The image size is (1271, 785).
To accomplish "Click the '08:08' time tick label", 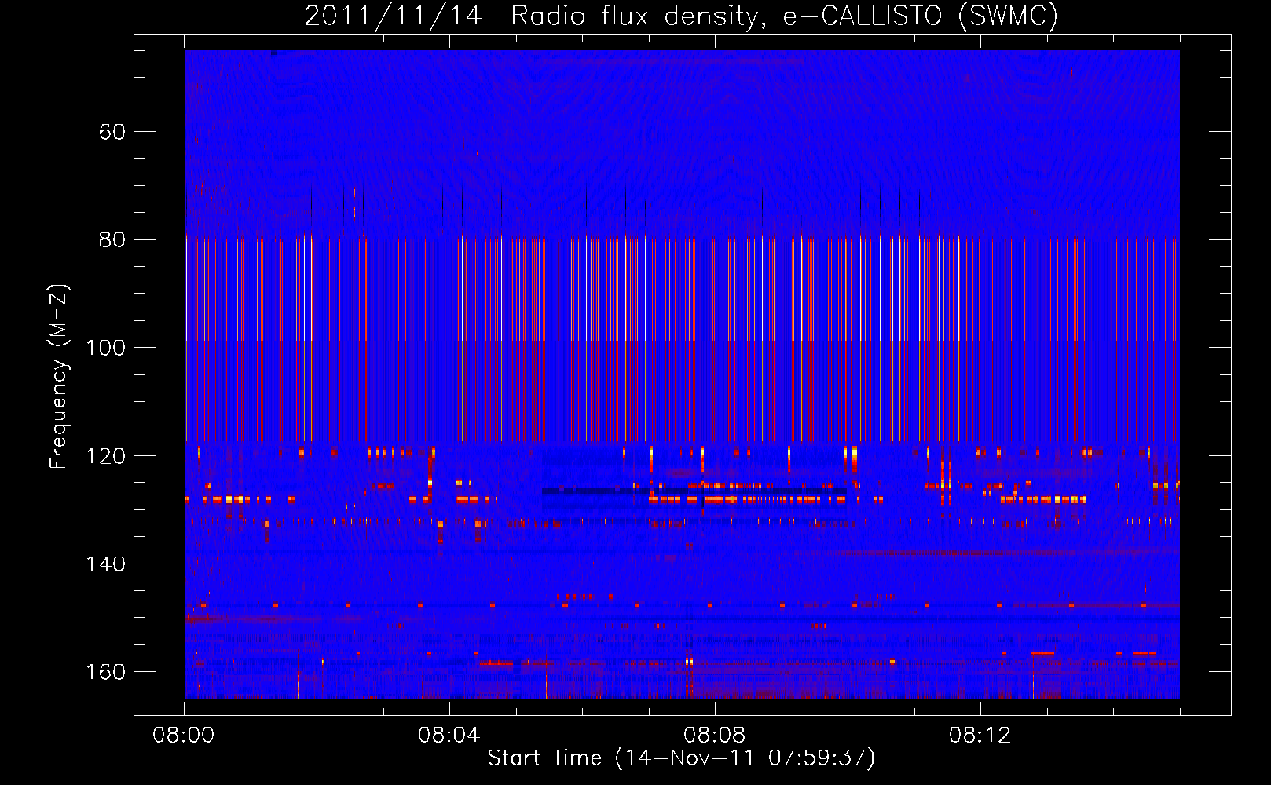I will pos(715,736).
